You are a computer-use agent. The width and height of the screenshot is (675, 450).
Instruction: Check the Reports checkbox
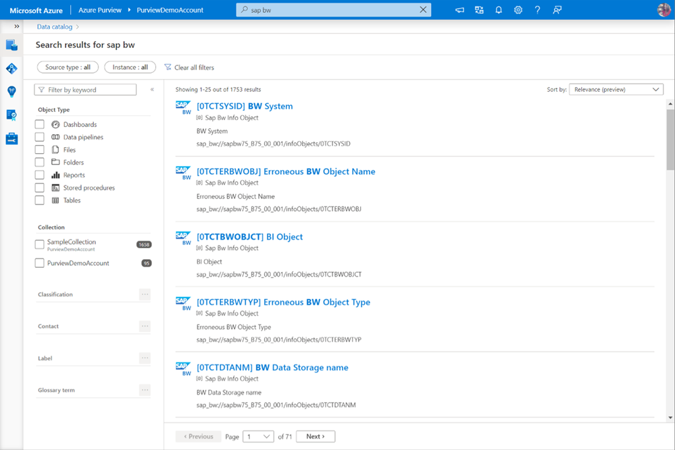40,175
